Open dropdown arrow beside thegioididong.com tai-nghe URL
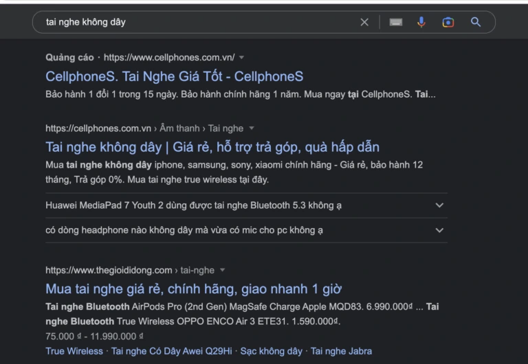 tap(222, 270)
